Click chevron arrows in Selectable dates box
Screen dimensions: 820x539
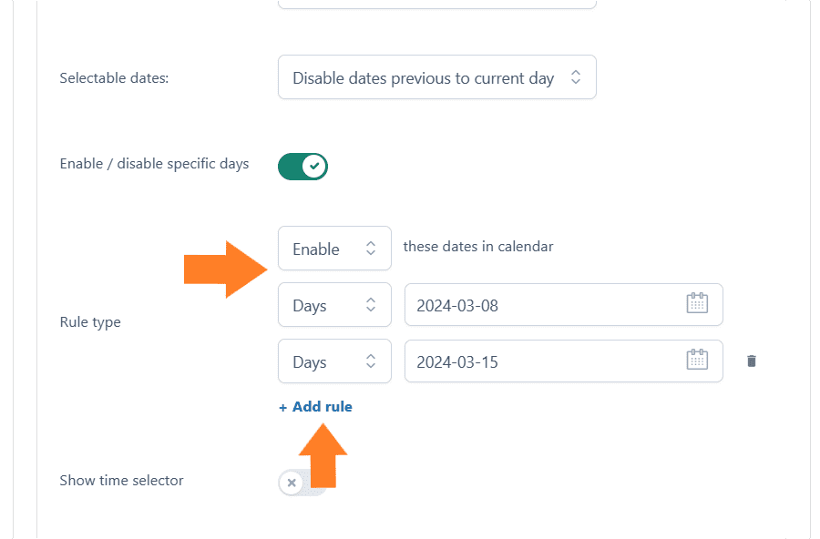(x=576, y=76)
